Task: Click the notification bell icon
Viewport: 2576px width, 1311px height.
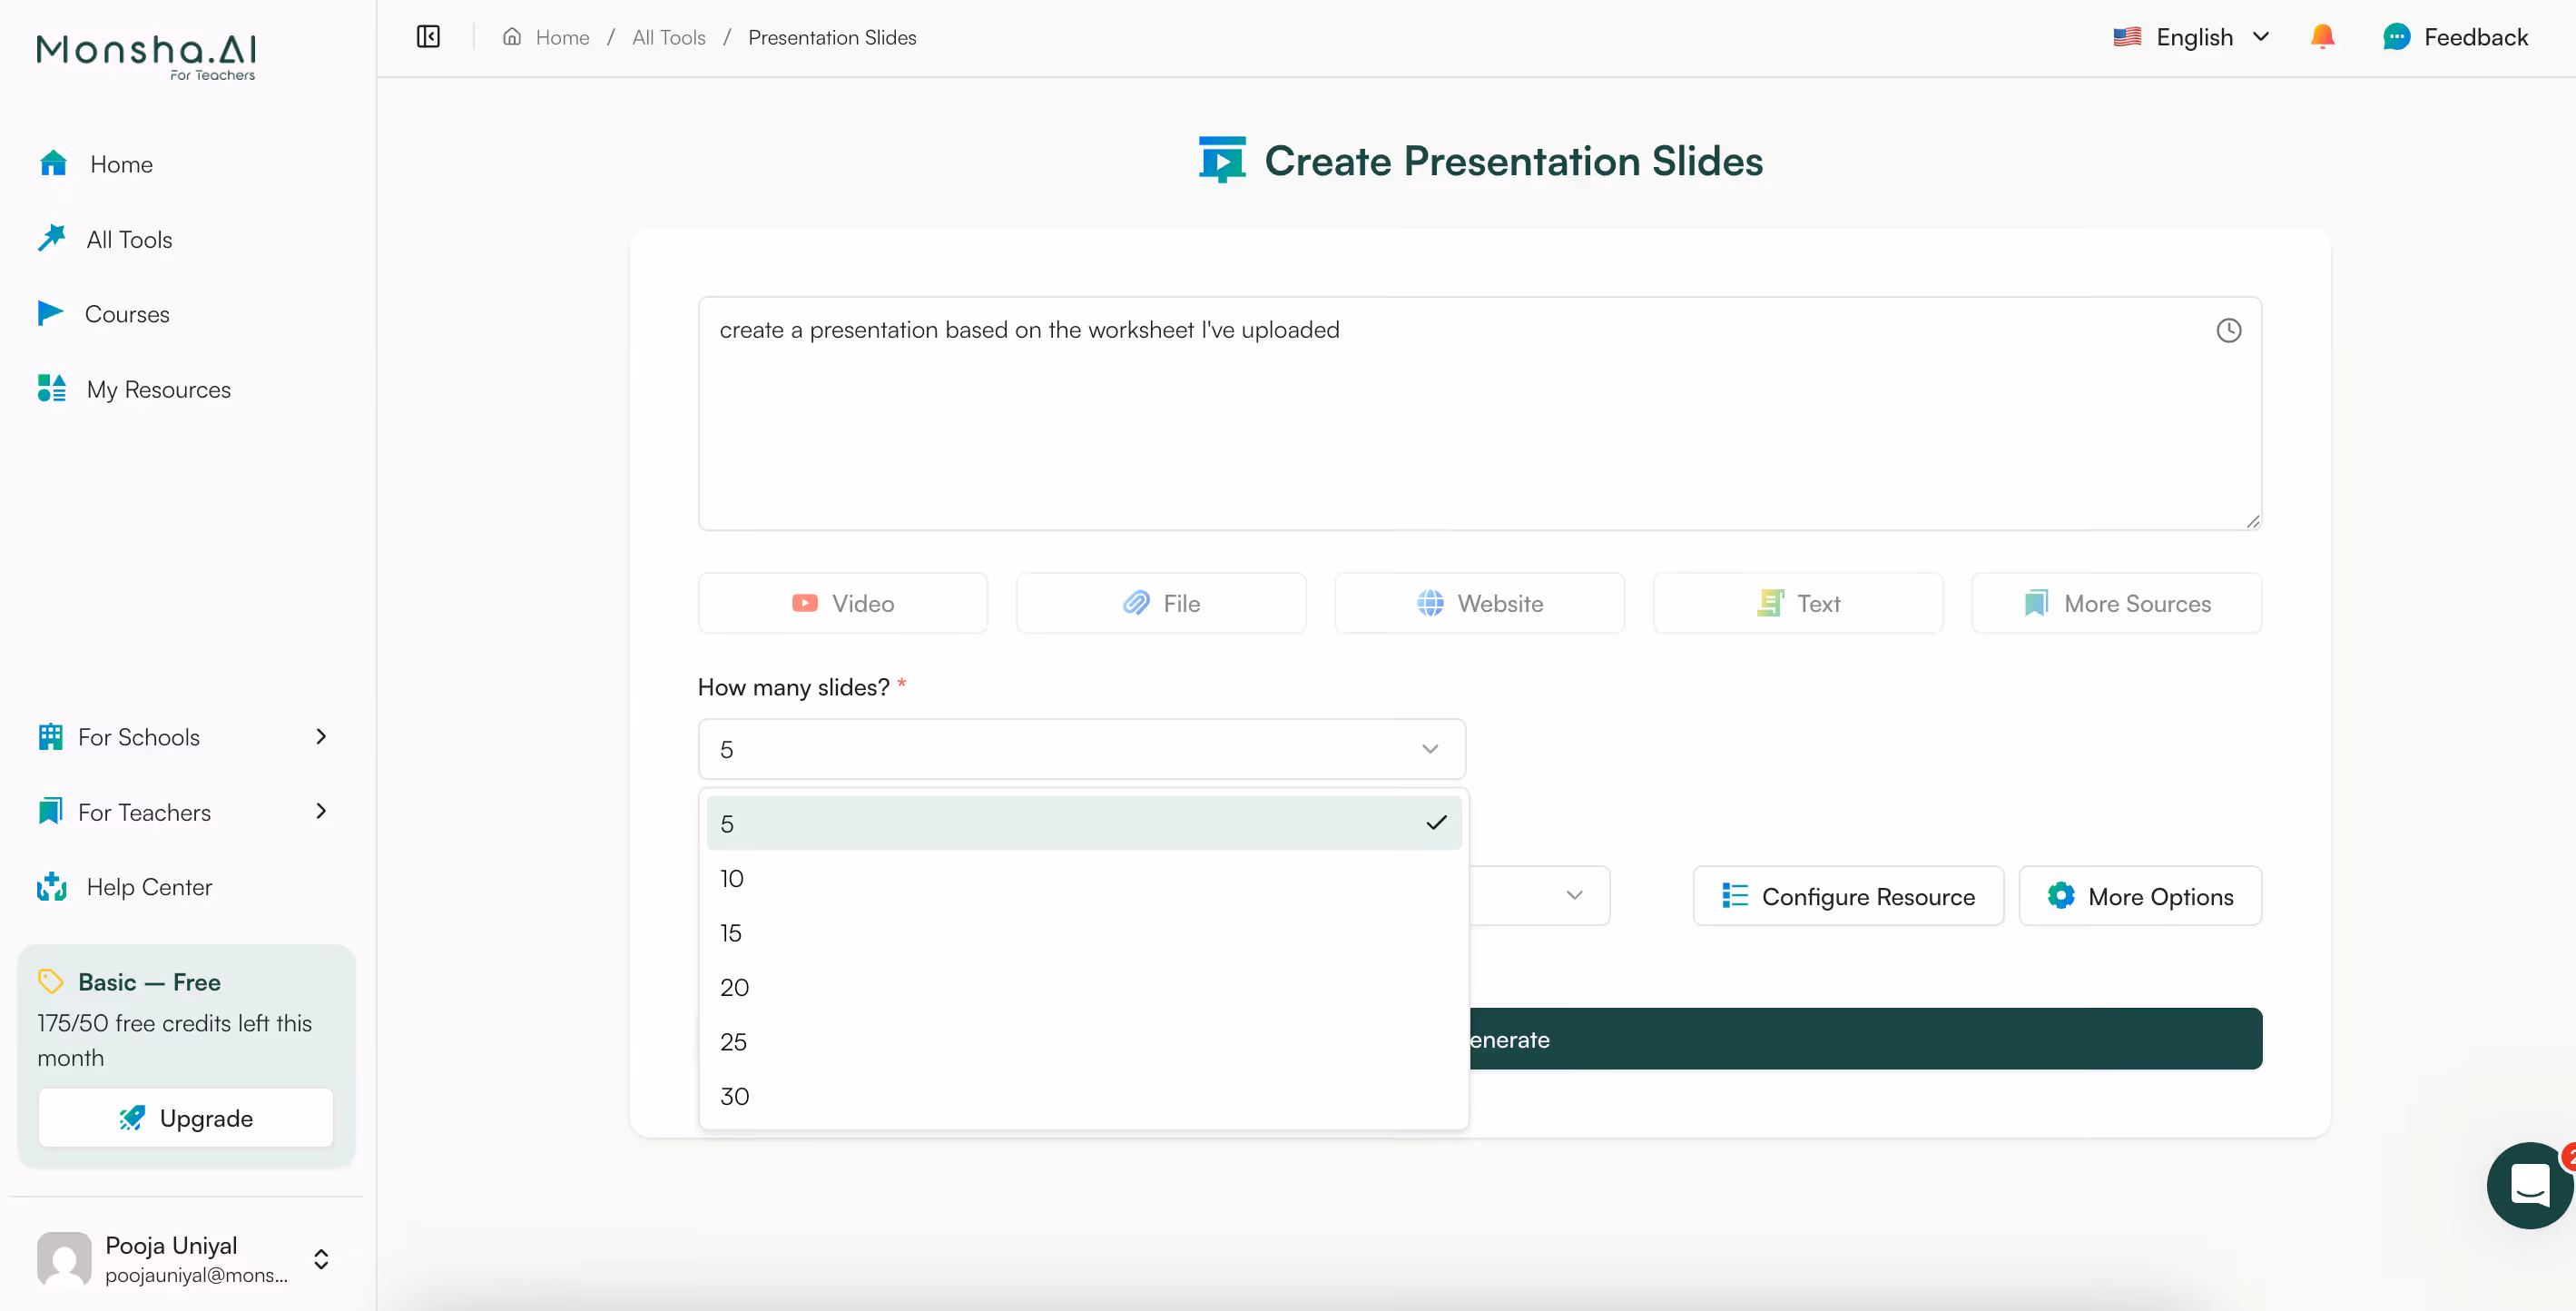Action: pyautogui.click(x=2322, y=36)
